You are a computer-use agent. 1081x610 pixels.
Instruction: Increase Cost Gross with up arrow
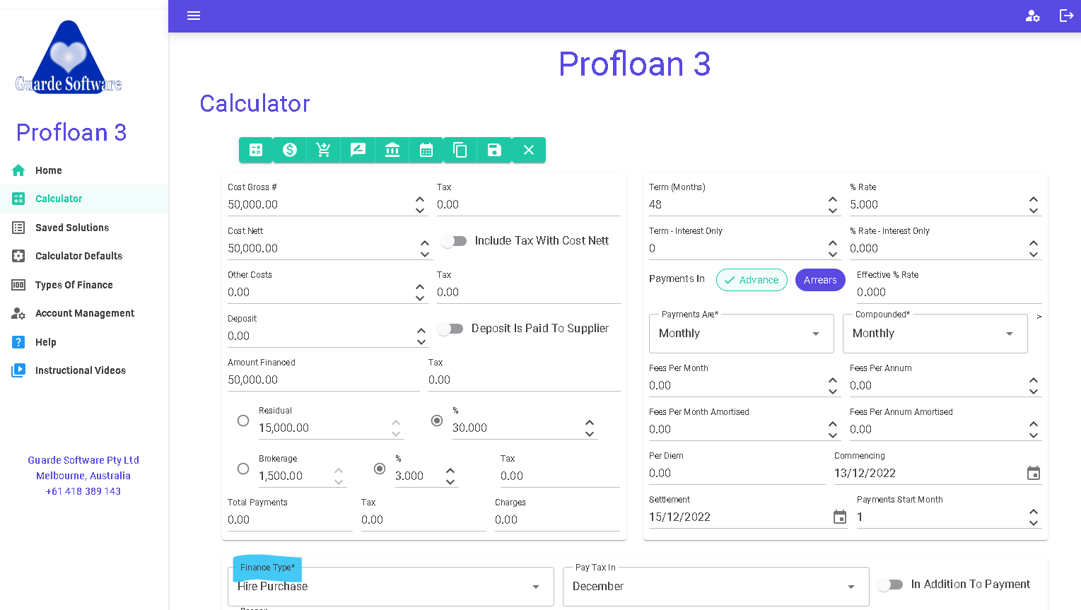point(420,199)
